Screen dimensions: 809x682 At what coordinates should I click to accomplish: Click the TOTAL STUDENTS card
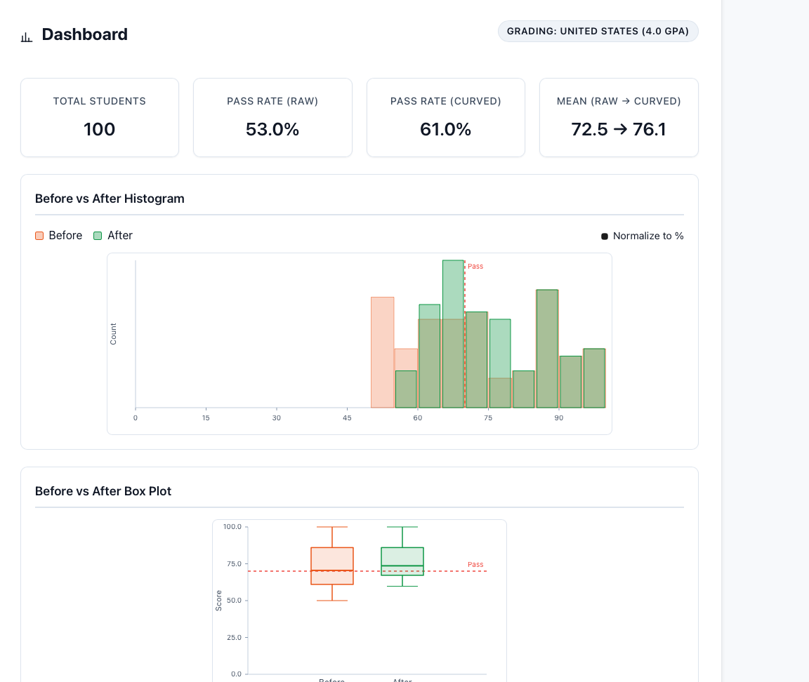(99, 116)
